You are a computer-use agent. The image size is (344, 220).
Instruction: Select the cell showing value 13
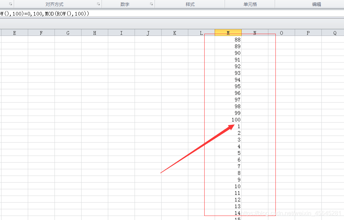point(228,206)
